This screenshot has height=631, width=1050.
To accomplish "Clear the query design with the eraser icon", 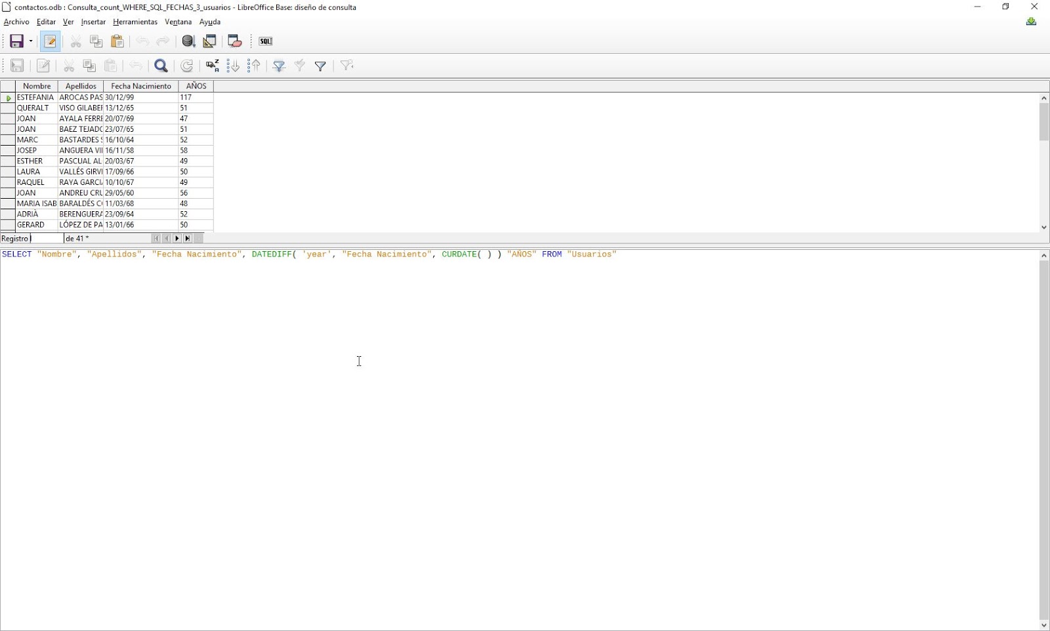I will click(234, 41).
